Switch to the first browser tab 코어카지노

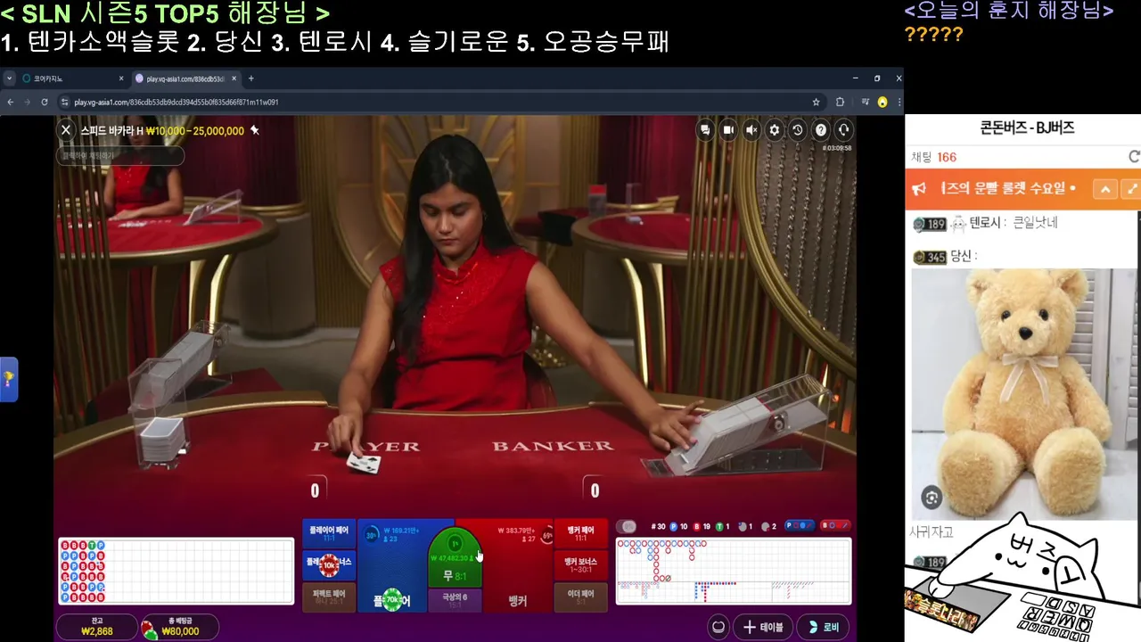[71, 78]
